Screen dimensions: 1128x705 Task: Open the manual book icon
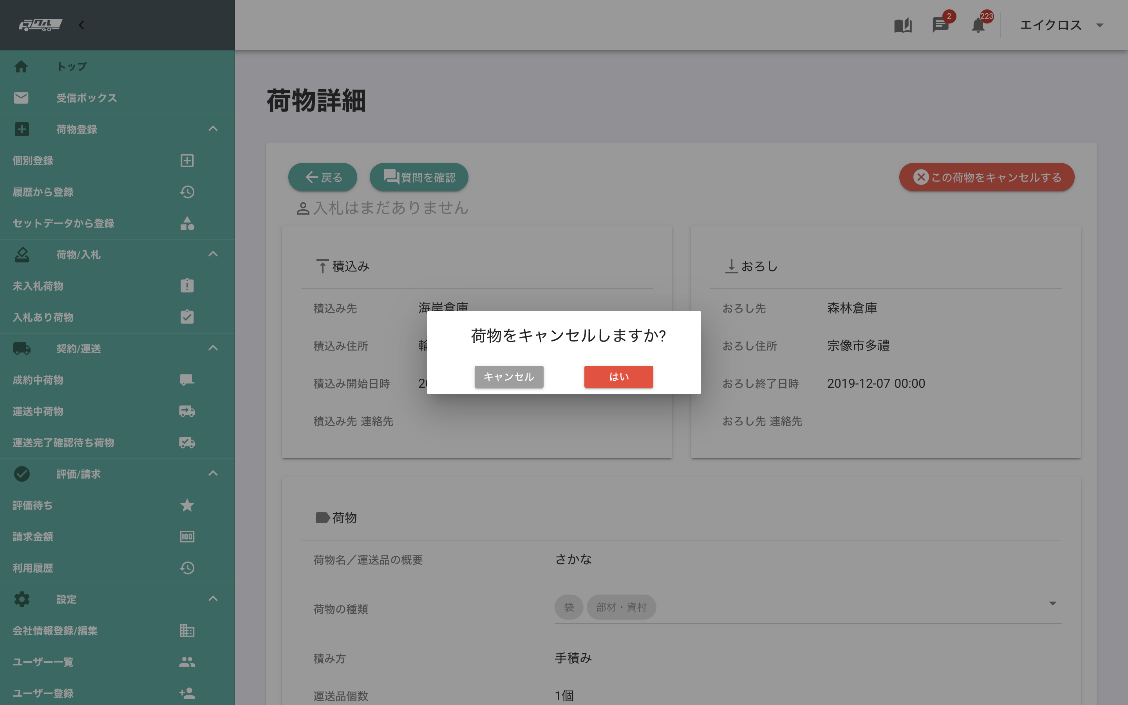point(903,25)
